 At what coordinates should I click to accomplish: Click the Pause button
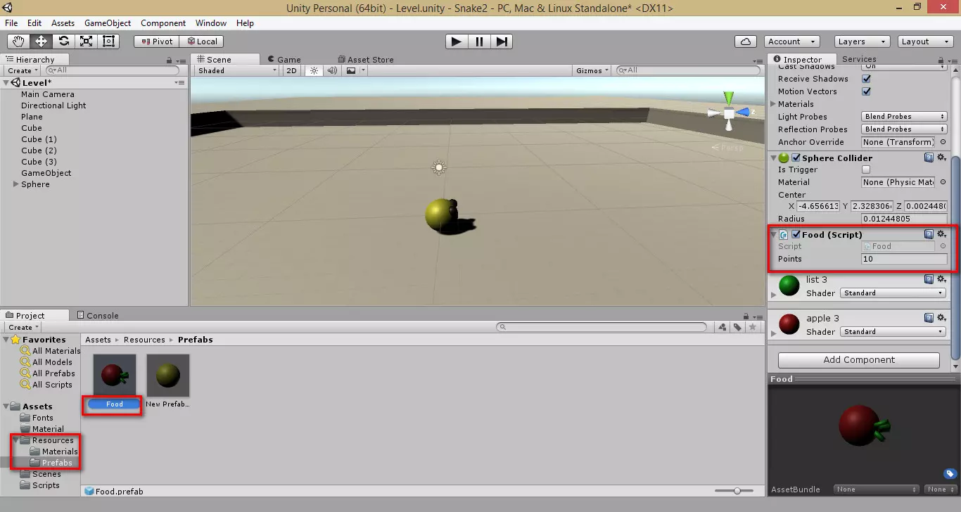(x=479, y=41)
